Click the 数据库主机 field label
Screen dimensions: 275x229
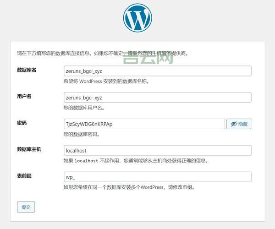pos(29,149)
